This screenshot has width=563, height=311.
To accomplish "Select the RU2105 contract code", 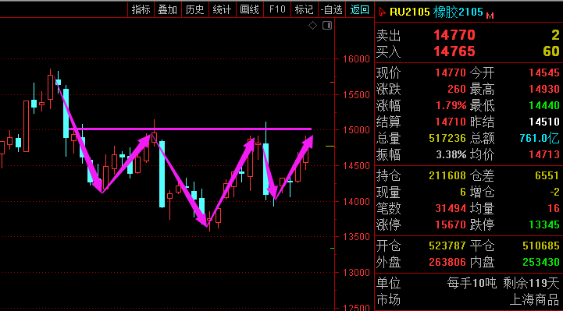I will [410, 12].
